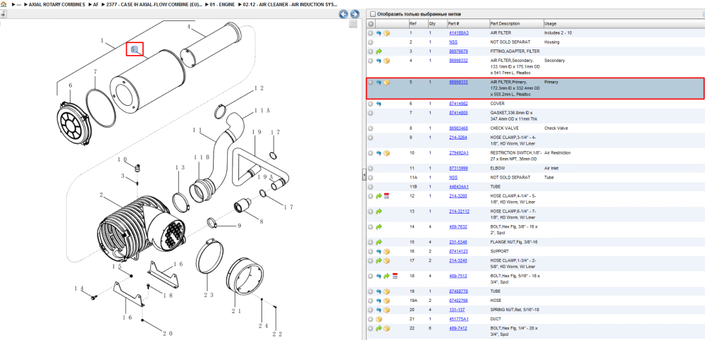Enable 'Отобразить только выбранные метки' checkbox

(x=372, y=14)
